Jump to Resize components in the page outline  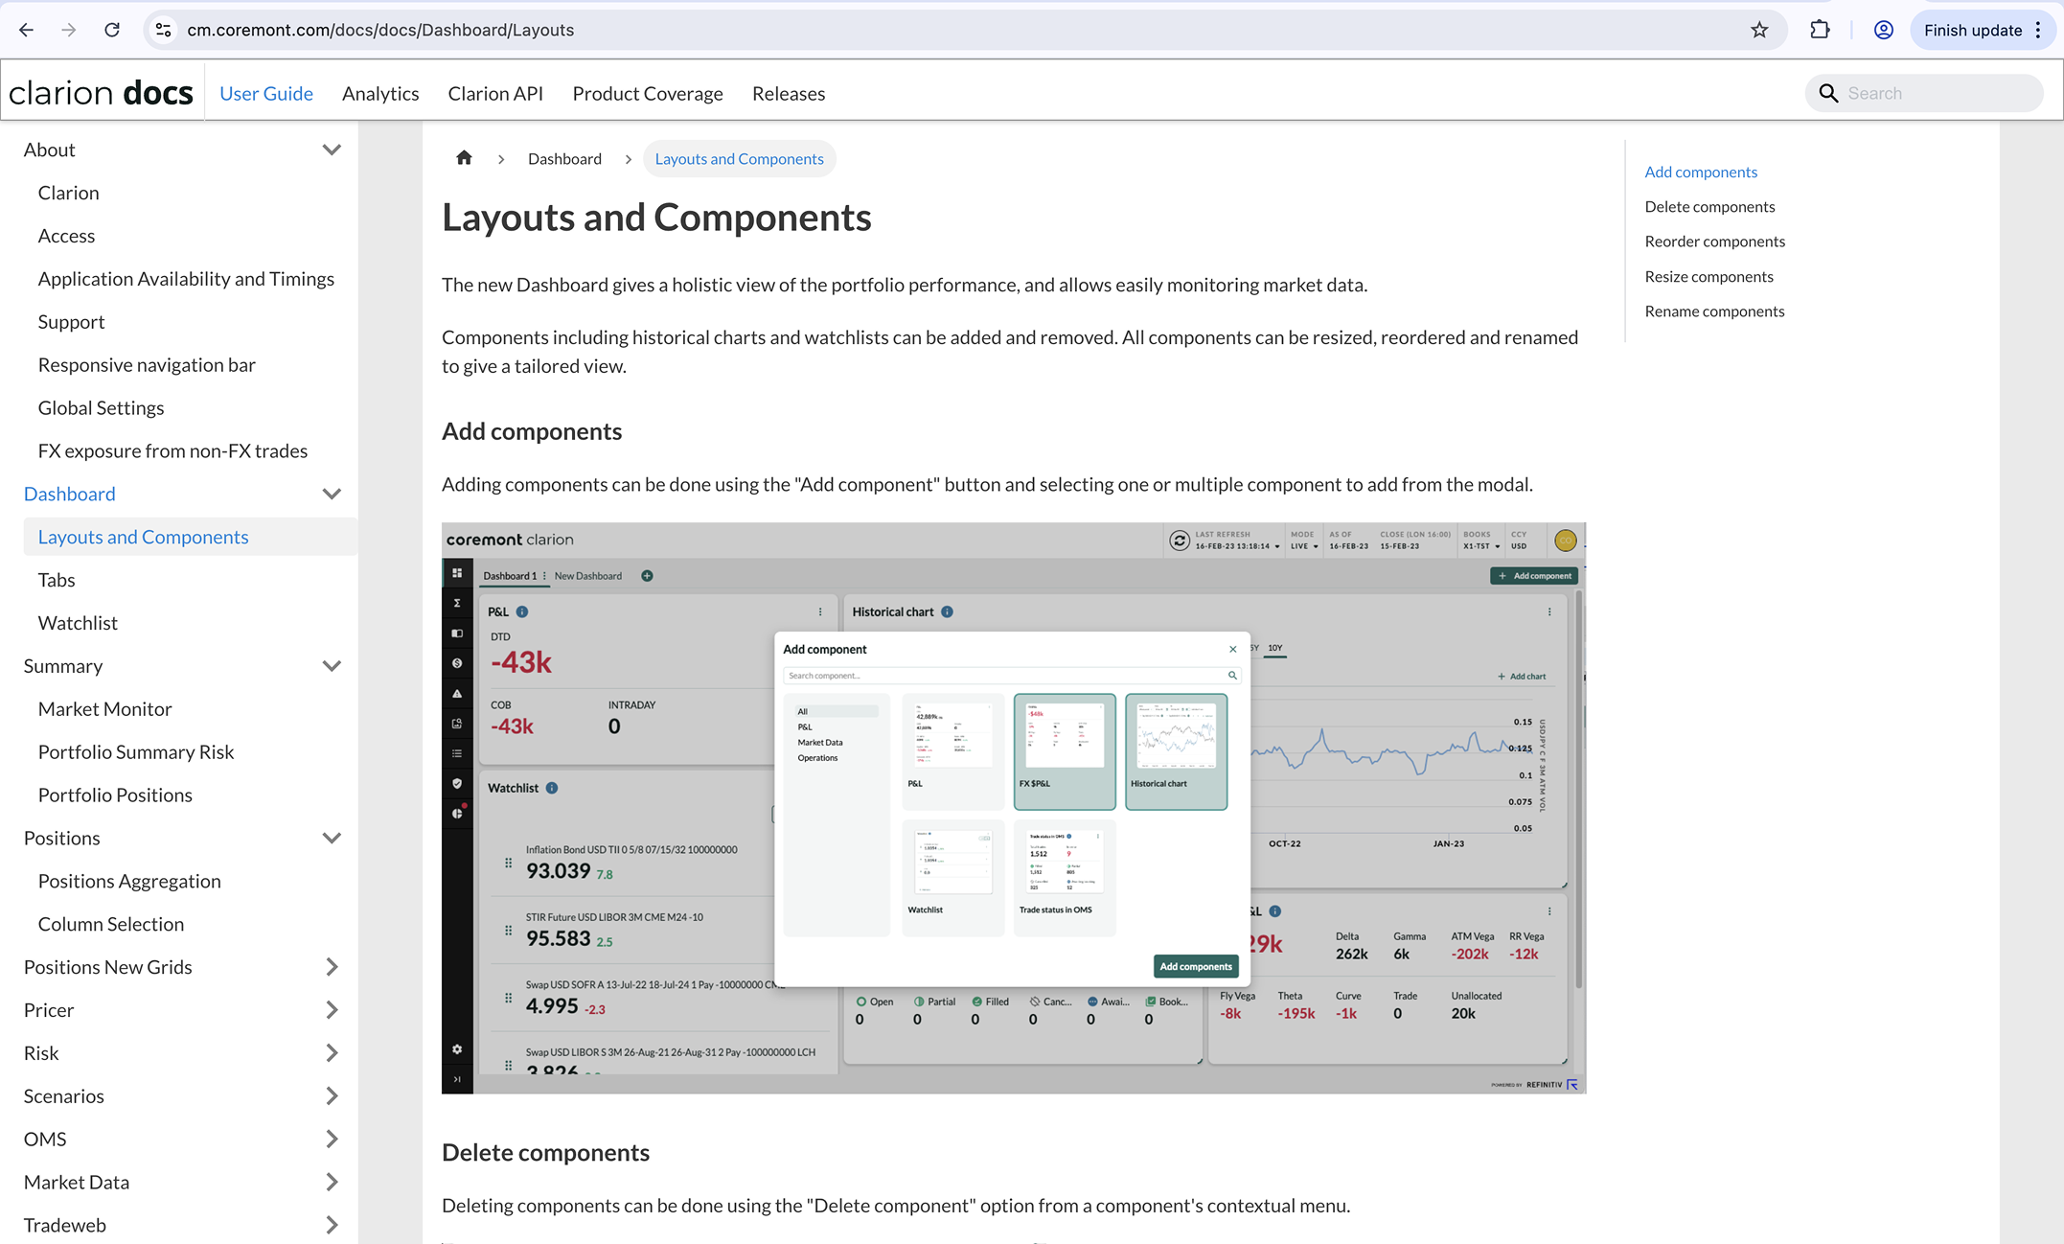coord(1709,276)
